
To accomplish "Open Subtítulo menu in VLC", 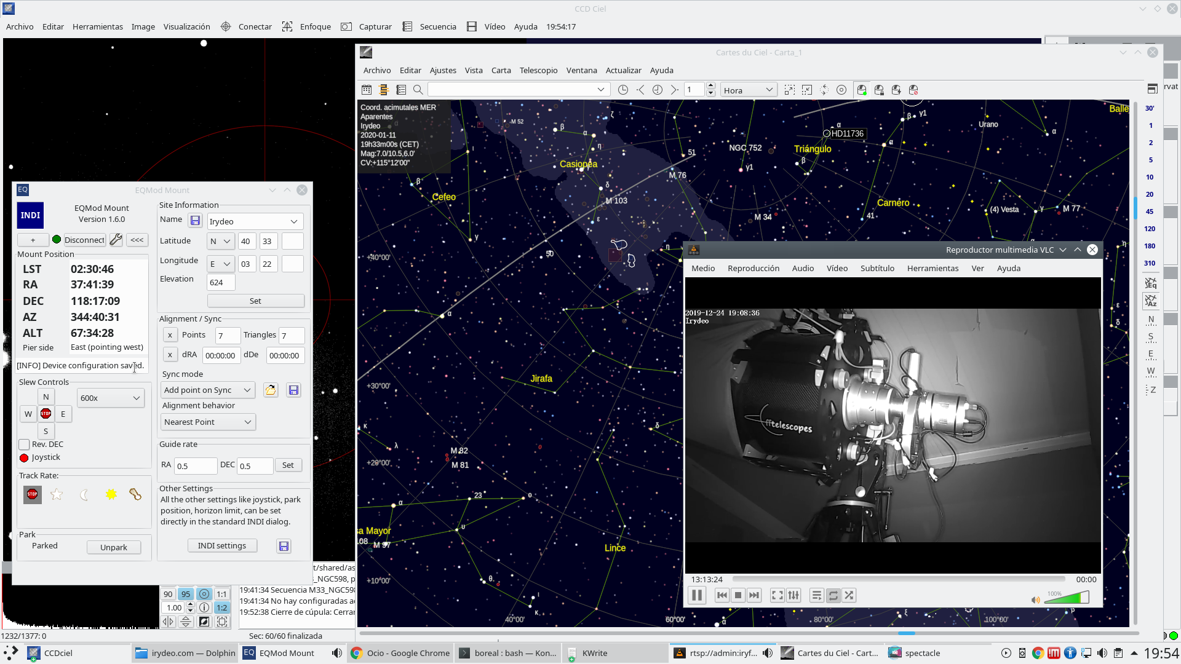I will tap(877, 268).
